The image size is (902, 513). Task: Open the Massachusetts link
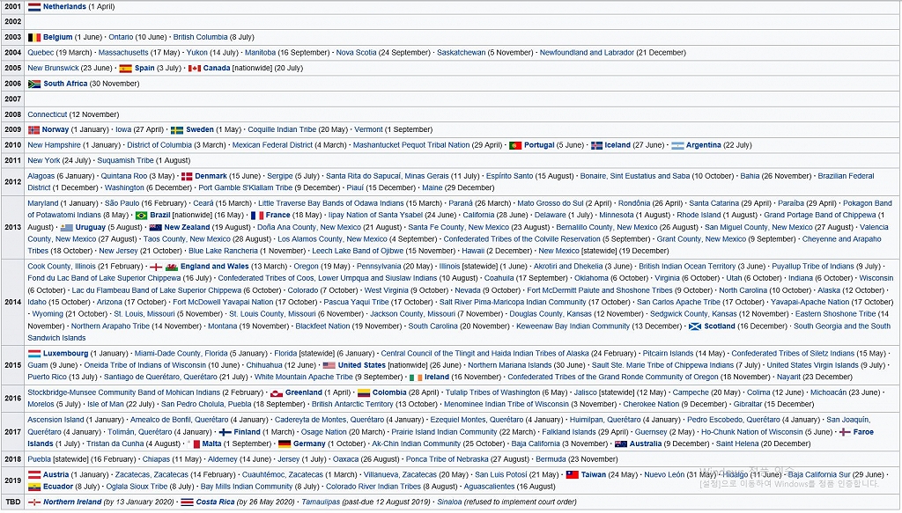coord(123,53)
